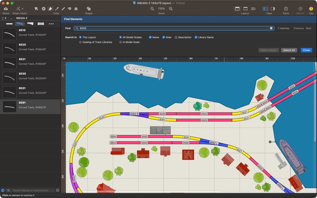Click the '7 matches' result count
Image resolution: width=317 pixels, height=198 pixels.
tap(283, 28)
